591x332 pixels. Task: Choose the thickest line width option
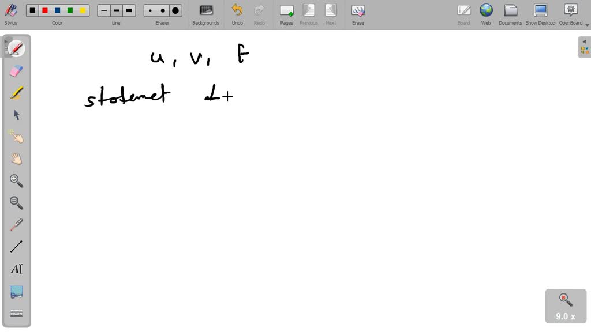tap(129, 10)
